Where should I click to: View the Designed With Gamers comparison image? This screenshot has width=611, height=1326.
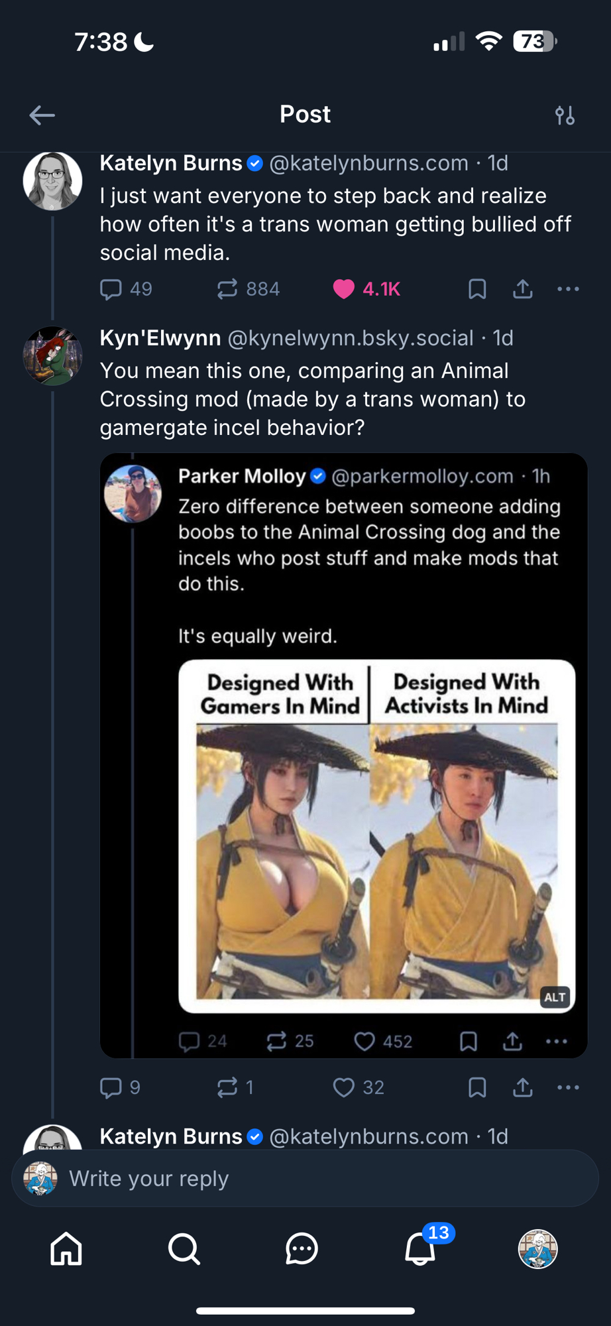[376, 835]
